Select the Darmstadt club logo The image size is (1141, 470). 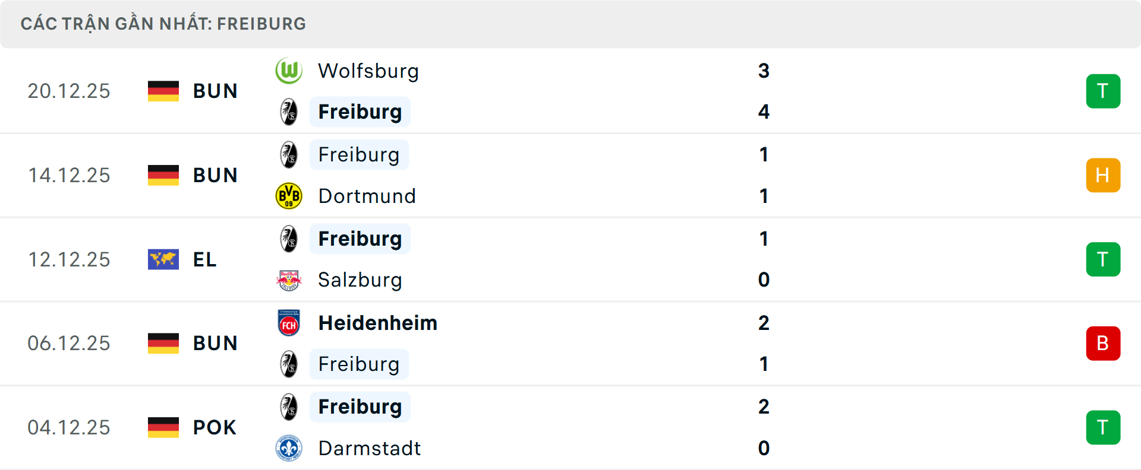(x=289, y=449)
